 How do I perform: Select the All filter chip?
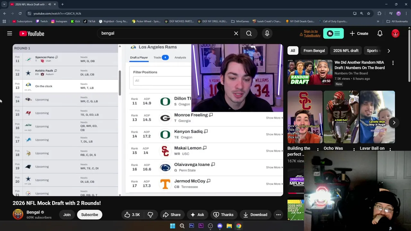coord(293,51)
